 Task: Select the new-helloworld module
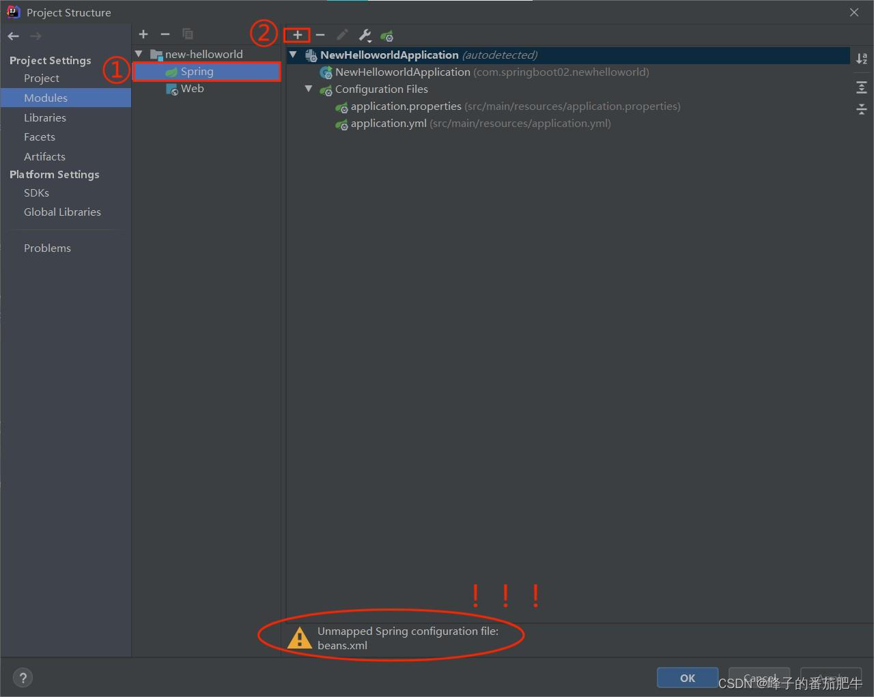203,54
